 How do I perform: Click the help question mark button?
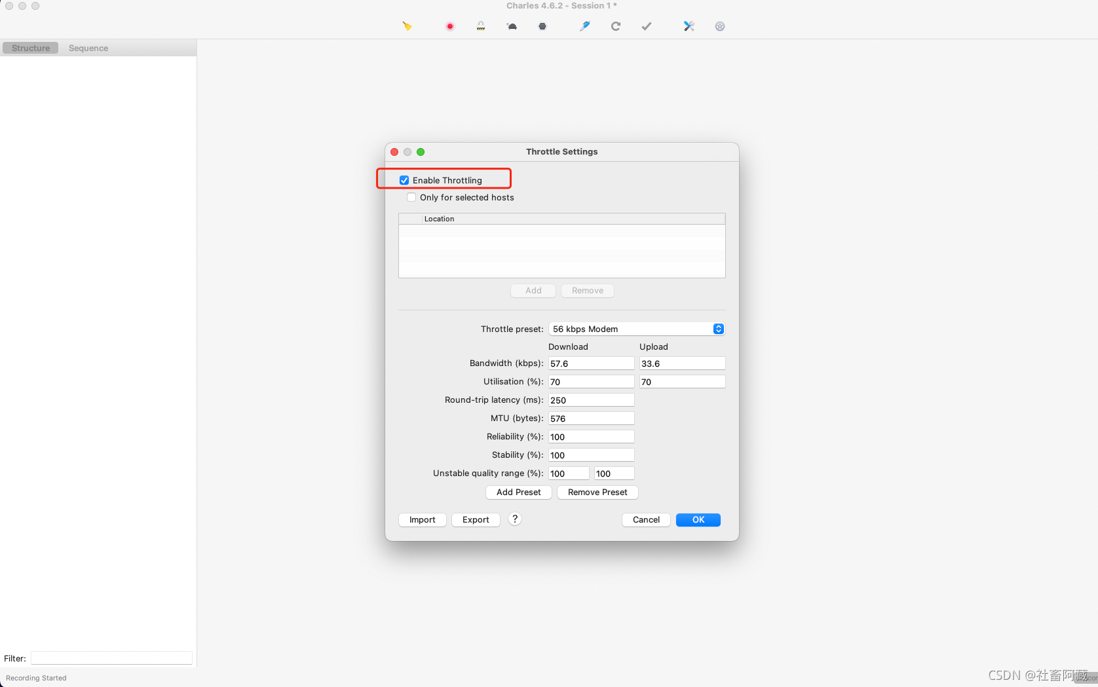(x=515, y=519)
